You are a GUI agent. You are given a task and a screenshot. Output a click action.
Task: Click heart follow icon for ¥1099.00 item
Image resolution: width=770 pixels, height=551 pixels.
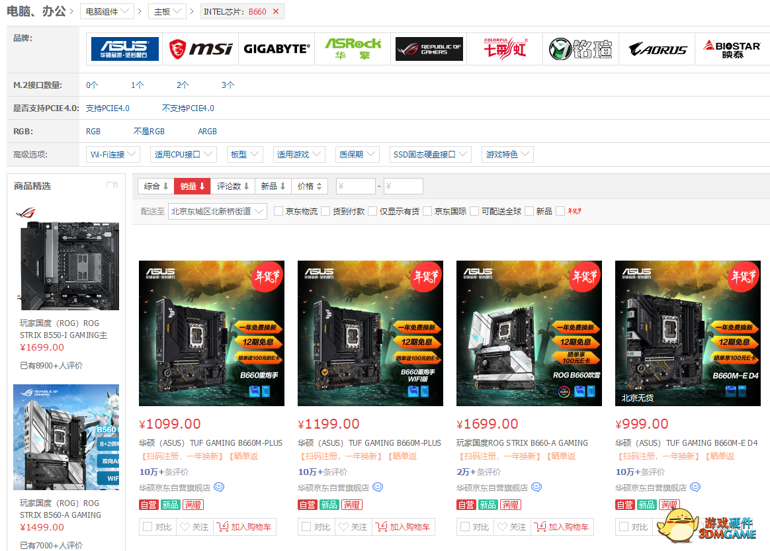(185, 527)
